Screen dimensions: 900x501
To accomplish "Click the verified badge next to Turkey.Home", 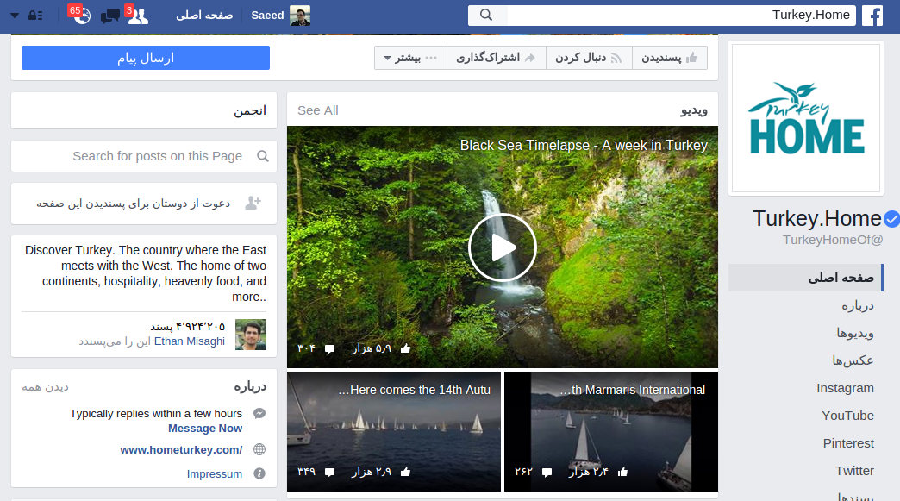I will point(892,219).
